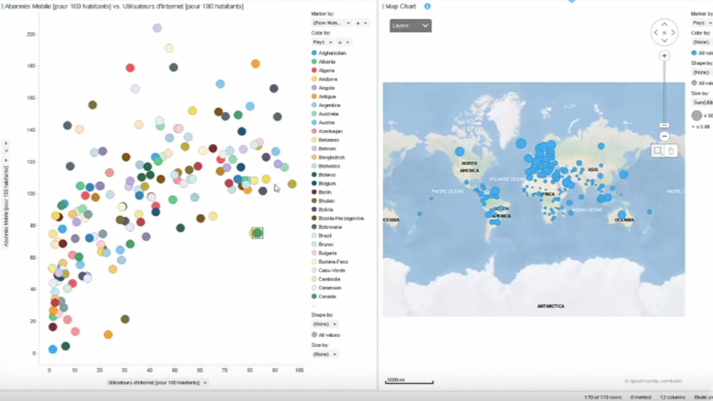Pan the map left with navigation arrow
Screen dimensions: 713x401
[x=655, y=33]
